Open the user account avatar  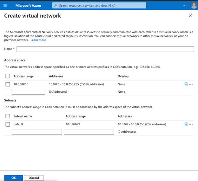point(194,6)
